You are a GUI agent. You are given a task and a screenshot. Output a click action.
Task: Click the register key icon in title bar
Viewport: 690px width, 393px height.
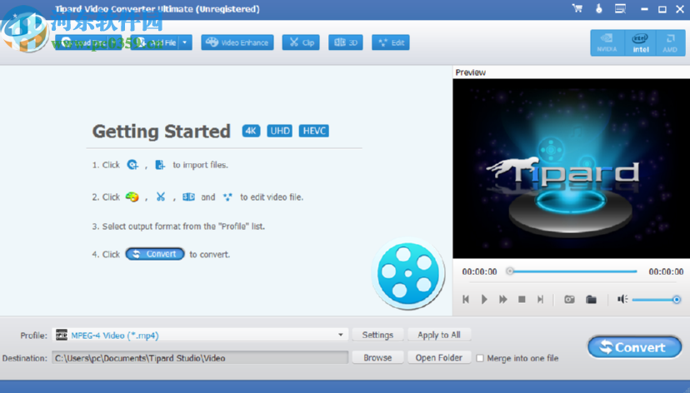point(599,8)
